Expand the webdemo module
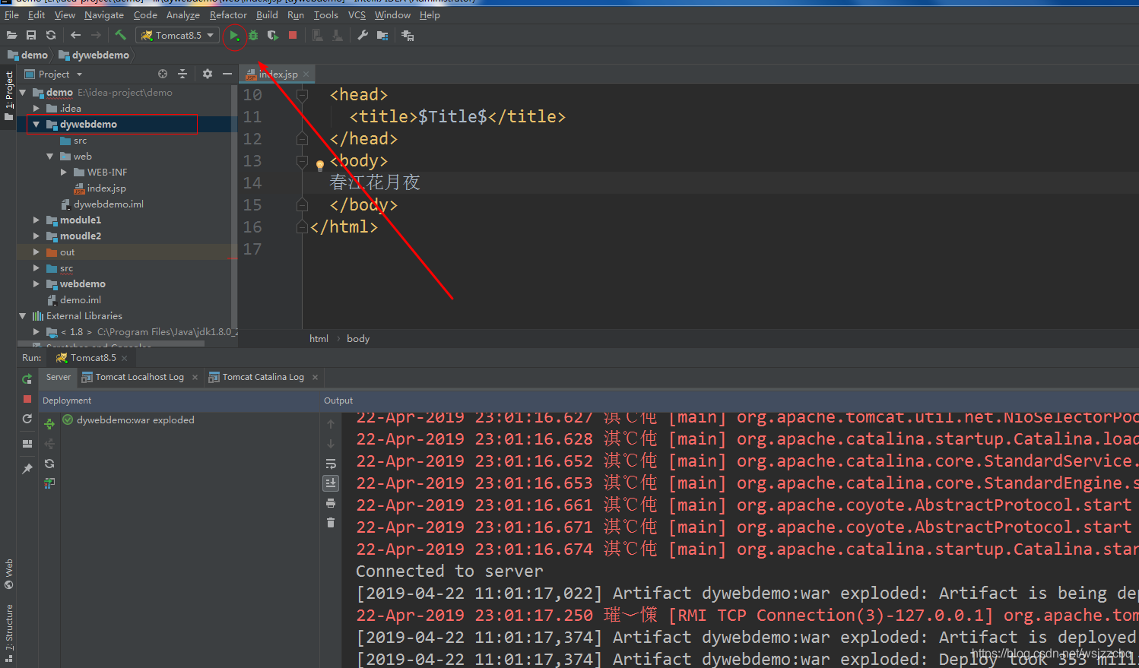 tap(36, 283)
